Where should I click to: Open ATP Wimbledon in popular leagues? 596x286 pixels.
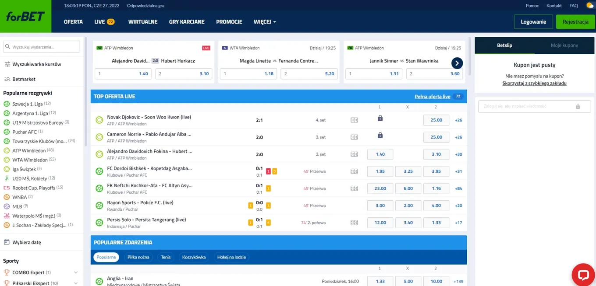tap(29, 150)
